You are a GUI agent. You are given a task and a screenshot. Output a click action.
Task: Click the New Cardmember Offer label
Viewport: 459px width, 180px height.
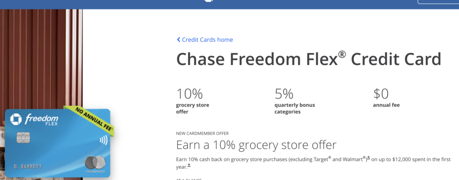point(203,133)
